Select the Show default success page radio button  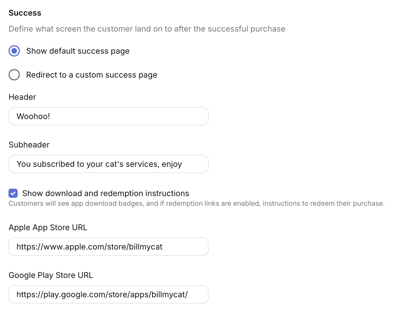point(14,51)
